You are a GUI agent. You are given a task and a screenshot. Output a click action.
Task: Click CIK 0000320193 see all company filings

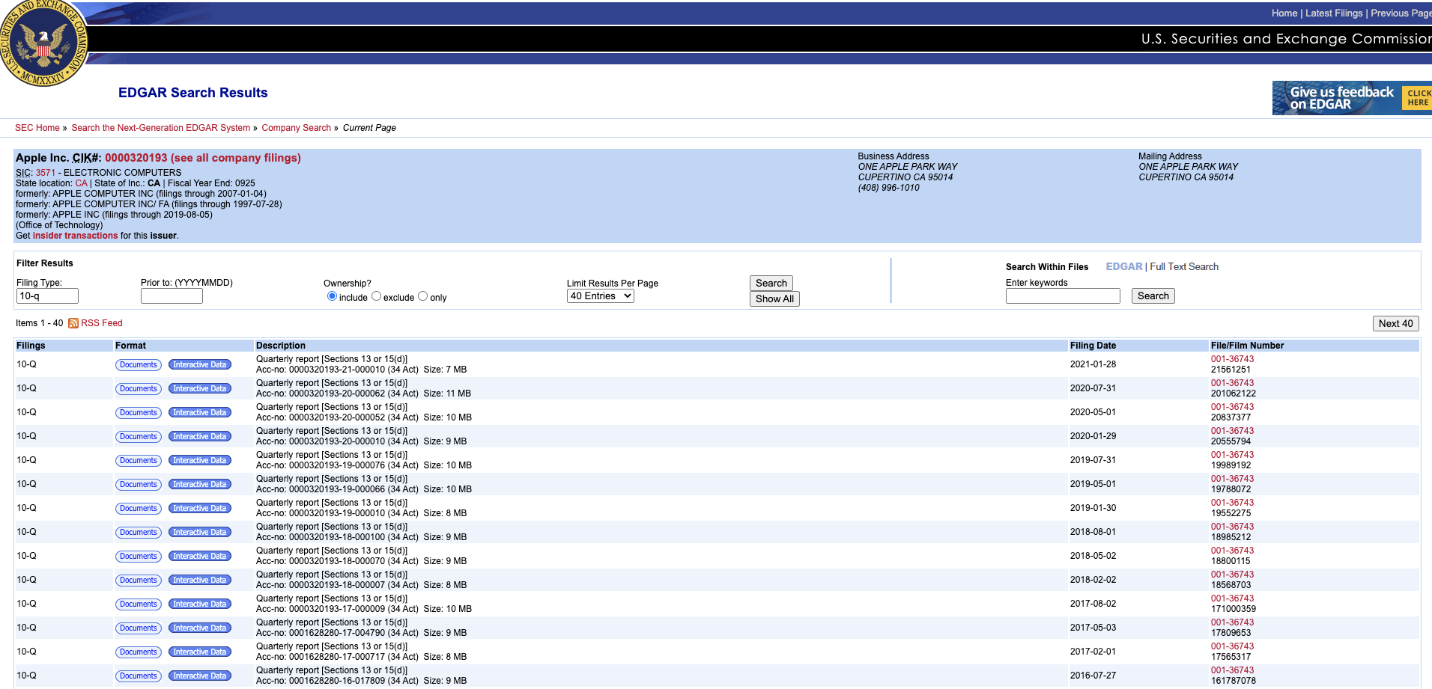click(x=203, y=158)
